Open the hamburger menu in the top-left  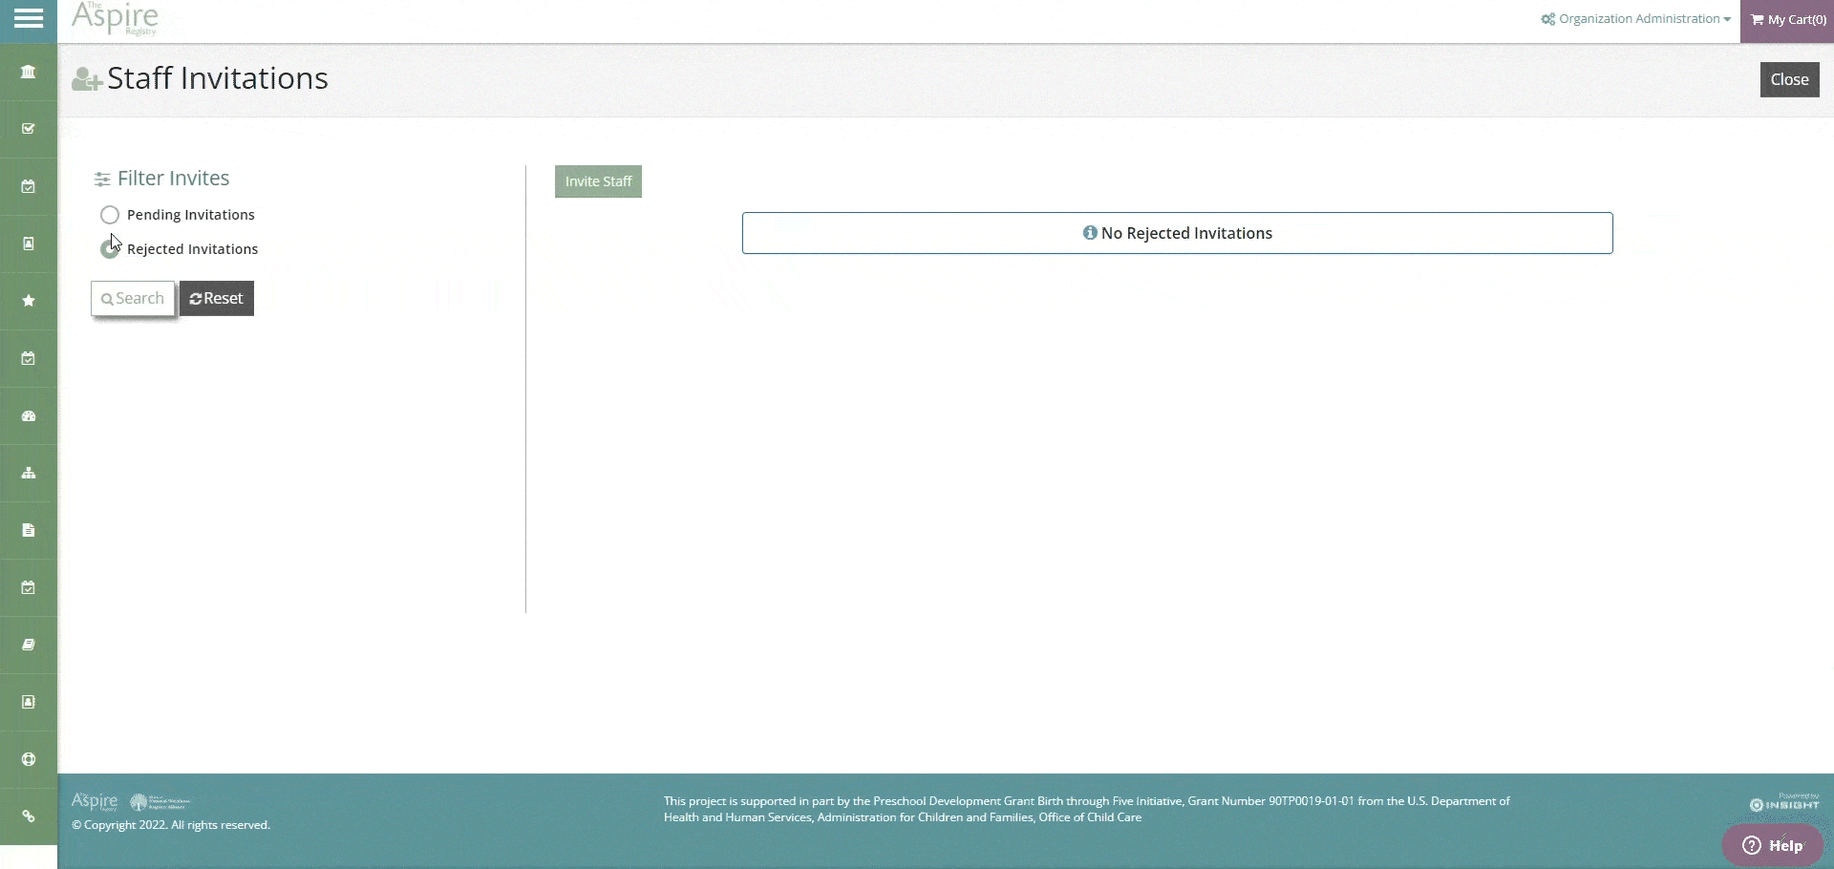coord(29,19)
